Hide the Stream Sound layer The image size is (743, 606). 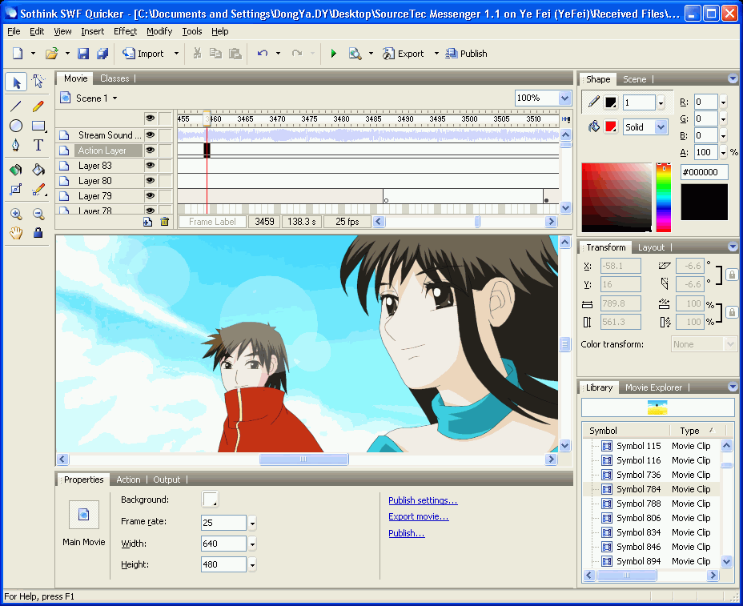coord(151,135)
